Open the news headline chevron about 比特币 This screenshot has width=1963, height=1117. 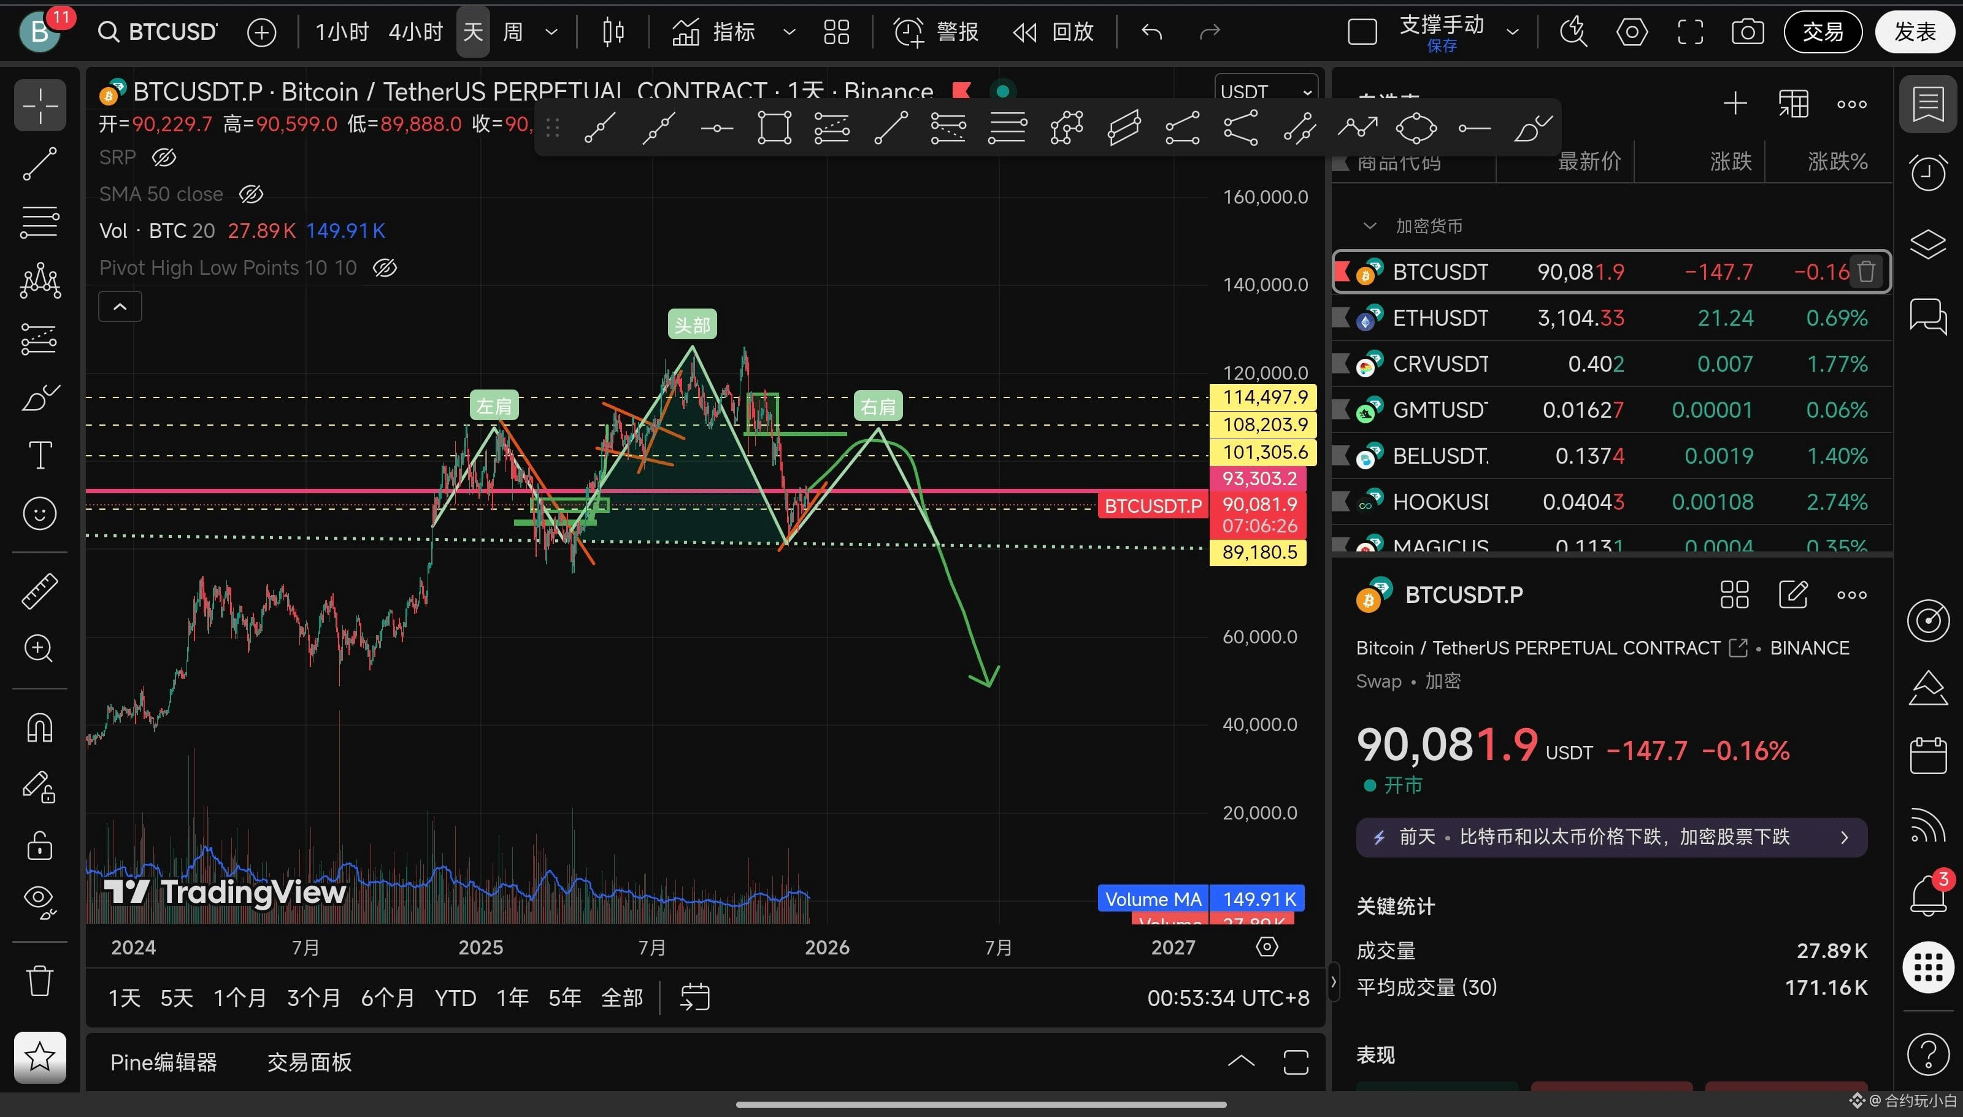pyautogui.click(x=1845, y=837)
